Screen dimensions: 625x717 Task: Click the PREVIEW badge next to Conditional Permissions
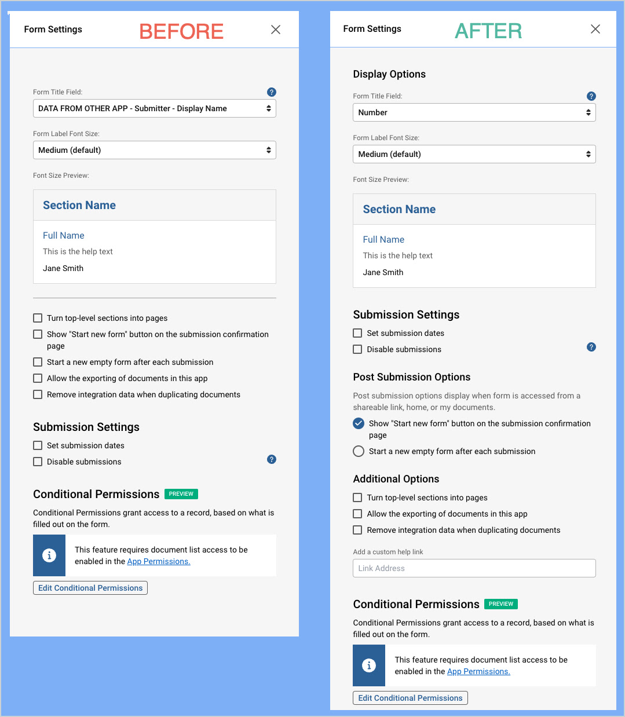coord(181,493)
